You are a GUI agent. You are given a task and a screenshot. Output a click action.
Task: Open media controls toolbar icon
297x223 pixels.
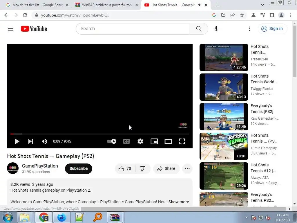pyautogui.click(x=263, y=15)
